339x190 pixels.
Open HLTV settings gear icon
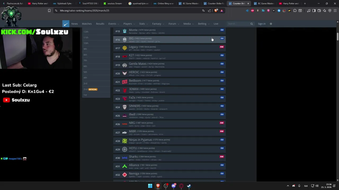(x=271, y=24)
